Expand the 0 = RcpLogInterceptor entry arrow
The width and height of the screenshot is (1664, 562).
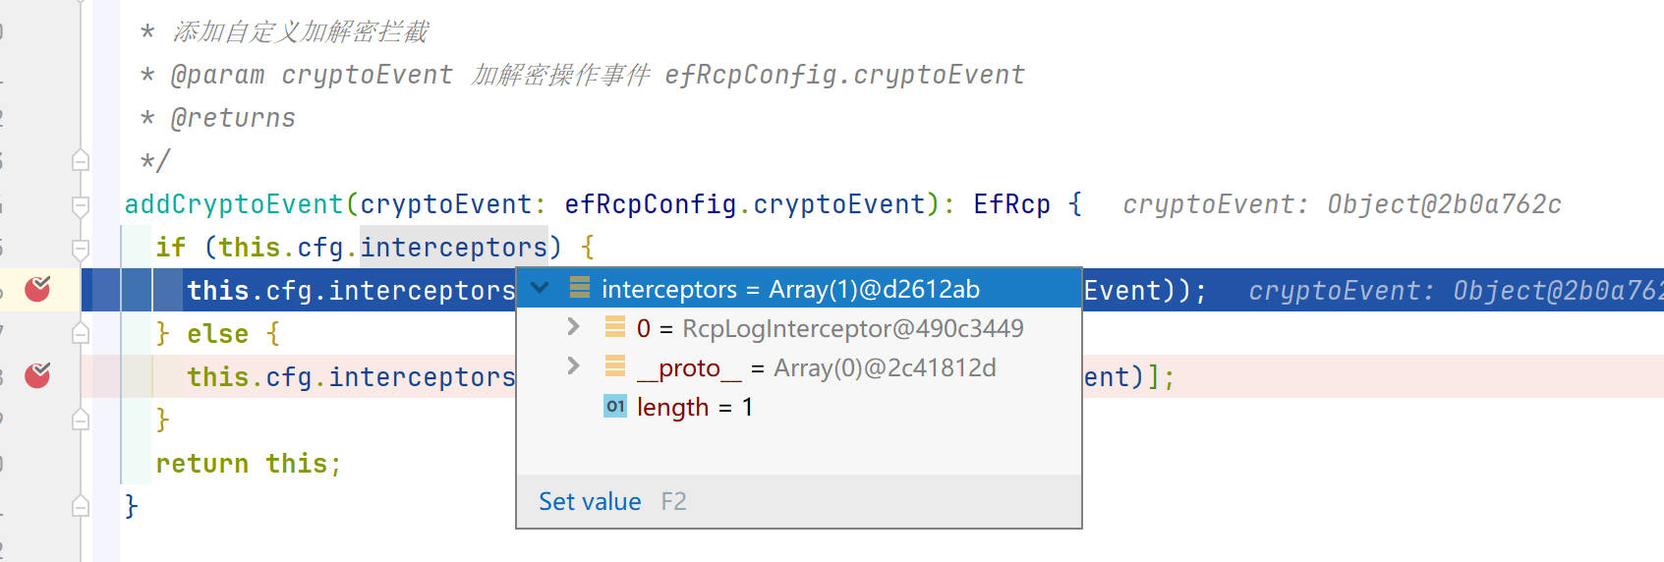tap(573, 327)
